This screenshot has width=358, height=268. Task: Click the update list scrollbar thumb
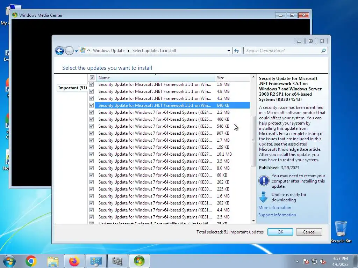[253, 141]
